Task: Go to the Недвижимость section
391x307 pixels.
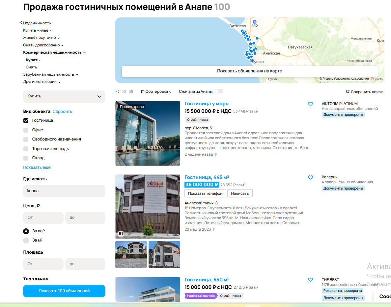Action: click(x=38, y=23)
